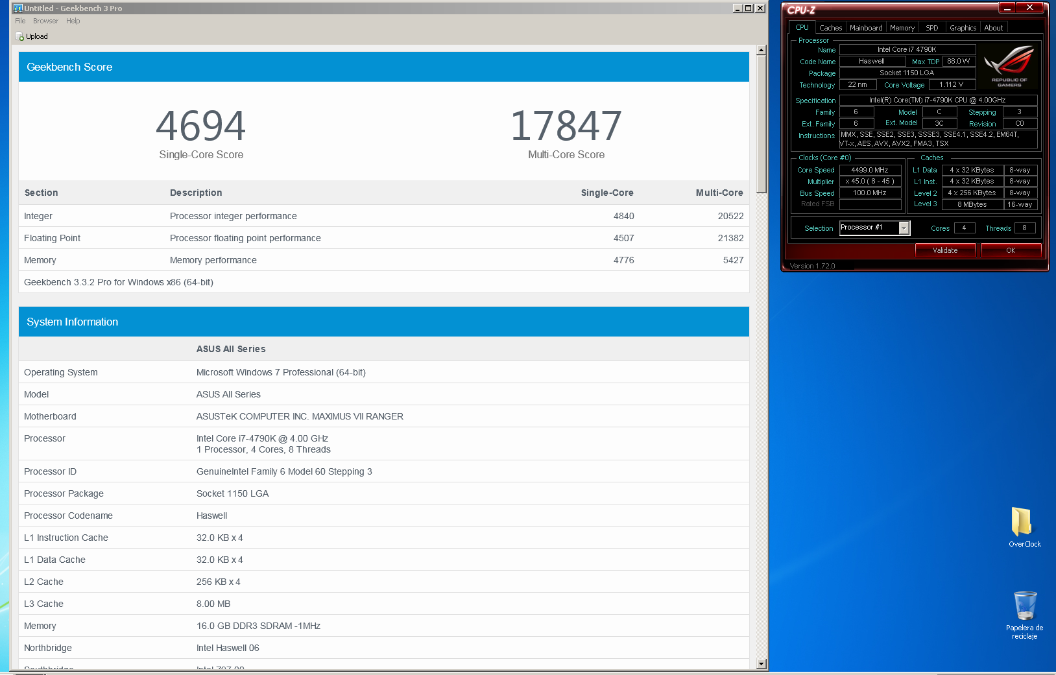Click the GenuineIntel Family 6 Model 60 value

pos(284,471)
